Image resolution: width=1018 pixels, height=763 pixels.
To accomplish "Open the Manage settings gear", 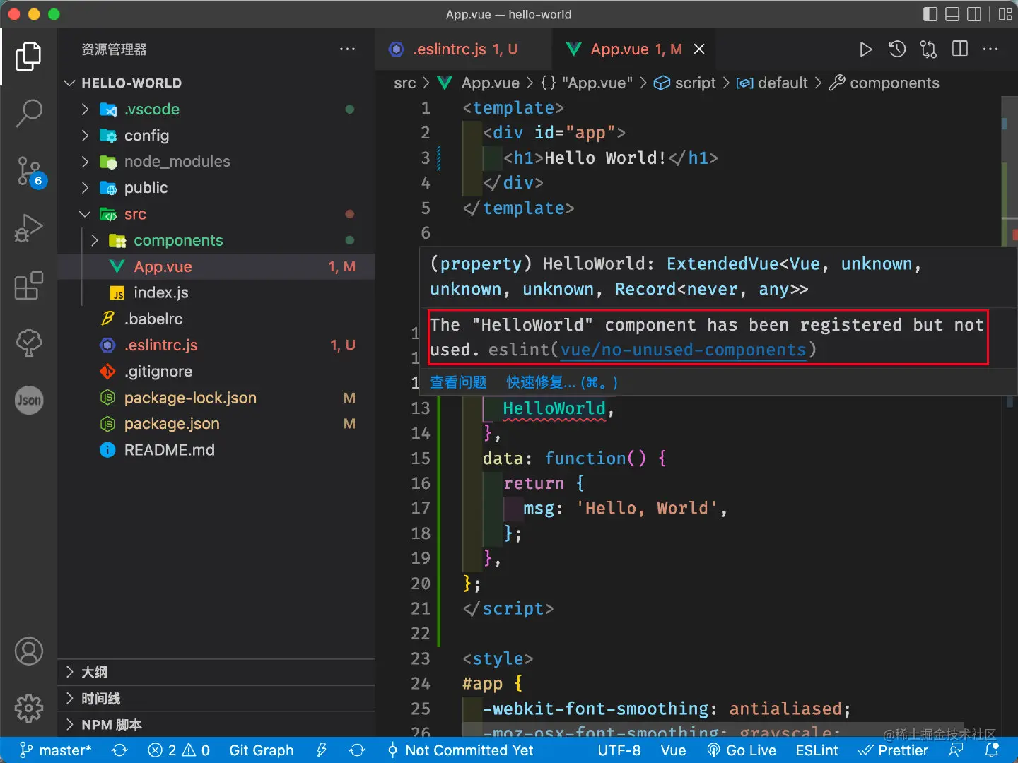I will point(28,707).
